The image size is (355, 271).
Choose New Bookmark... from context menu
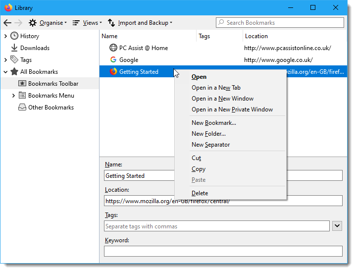(231, 123)
